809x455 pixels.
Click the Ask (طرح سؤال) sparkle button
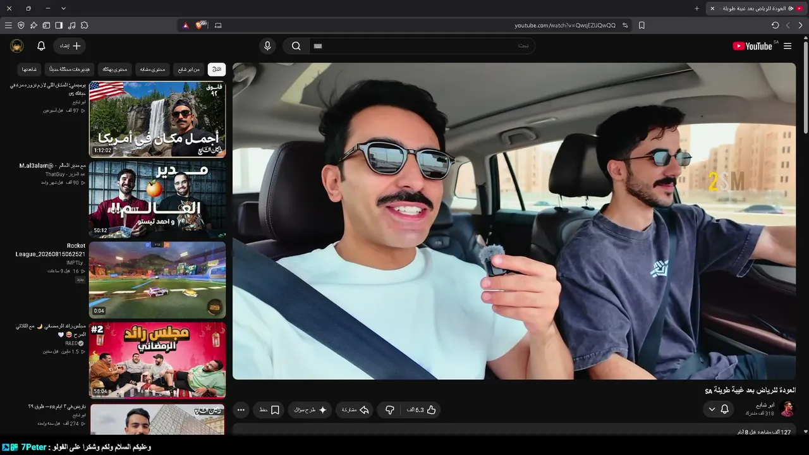coord(310,410)
